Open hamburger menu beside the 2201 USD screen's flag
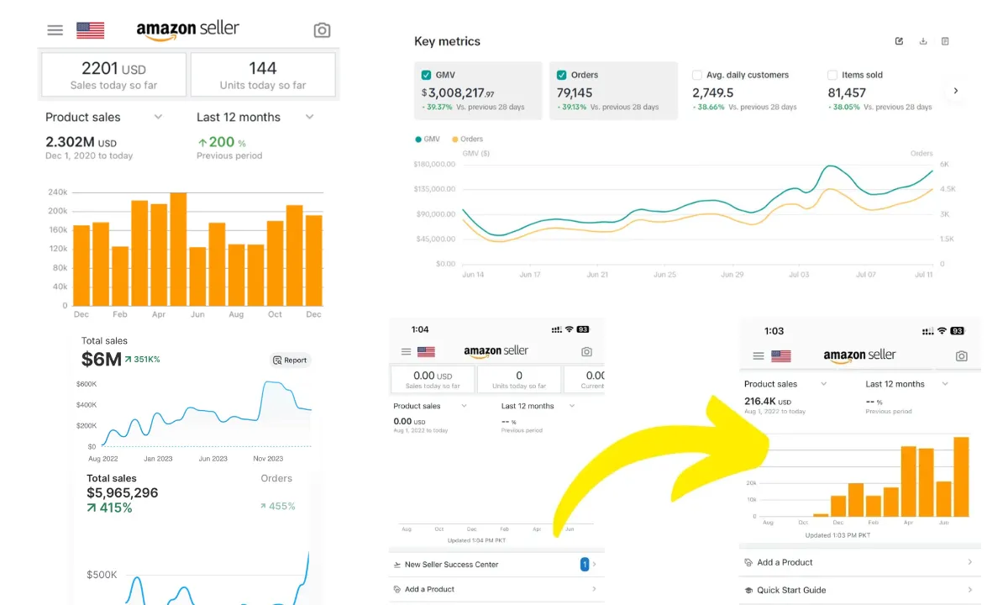 click(55, 30)
